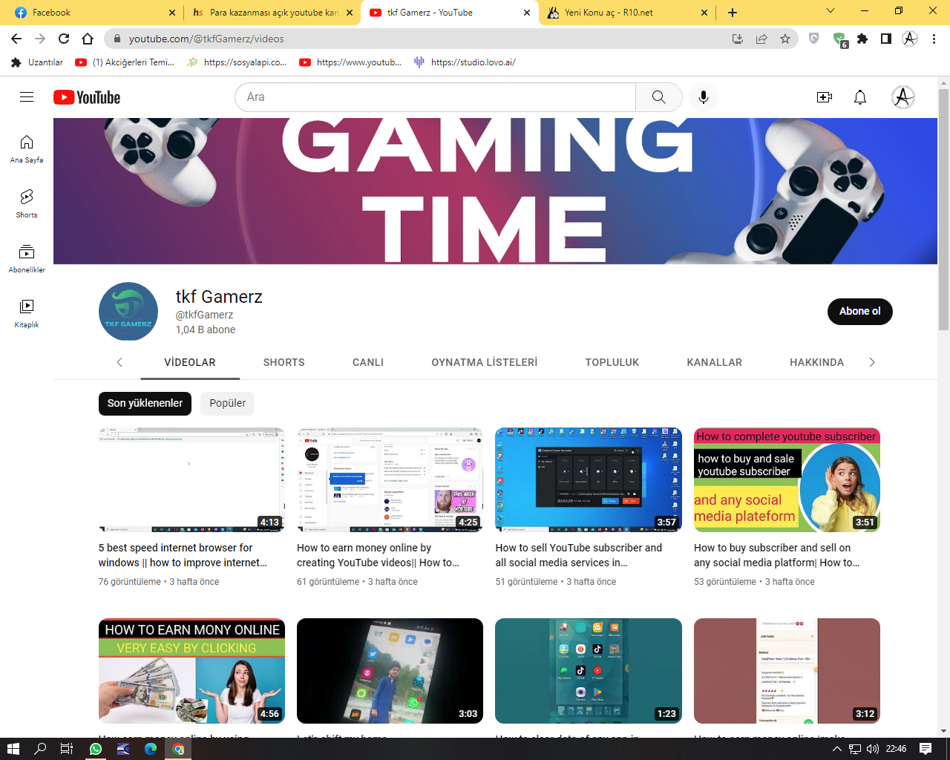The image size is (950, 760).
Task: Bookmark this page with the star icon
Action: click(785, 39)
